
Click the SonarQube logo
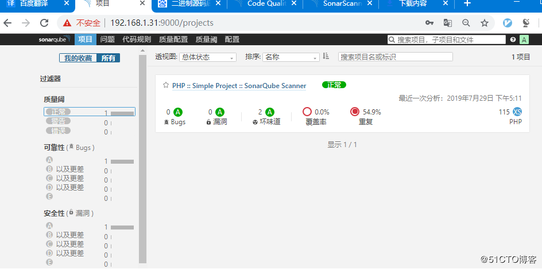tap(55, 39)
